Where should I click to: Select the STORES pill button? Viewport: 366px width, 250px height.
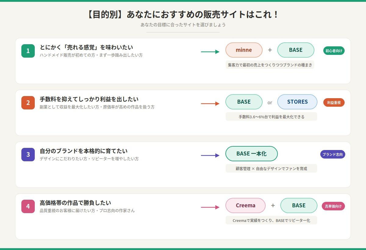coord(297,102)
